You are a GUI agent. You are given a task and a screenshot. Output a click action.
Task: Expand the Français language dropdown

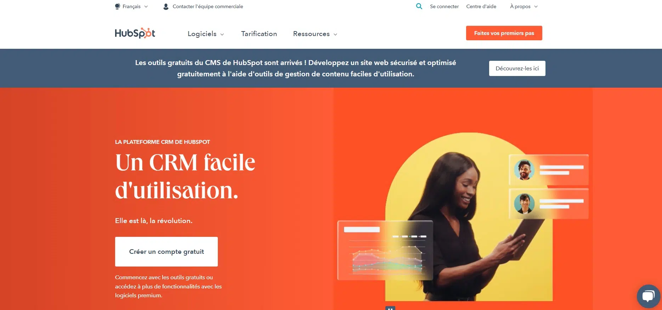131,6
